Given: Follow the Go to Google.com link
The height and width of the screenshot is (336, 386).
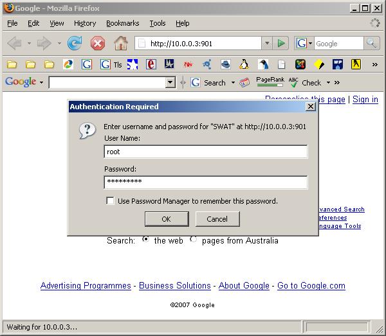Looking at the screenshot, I should [x=311, y=286].
